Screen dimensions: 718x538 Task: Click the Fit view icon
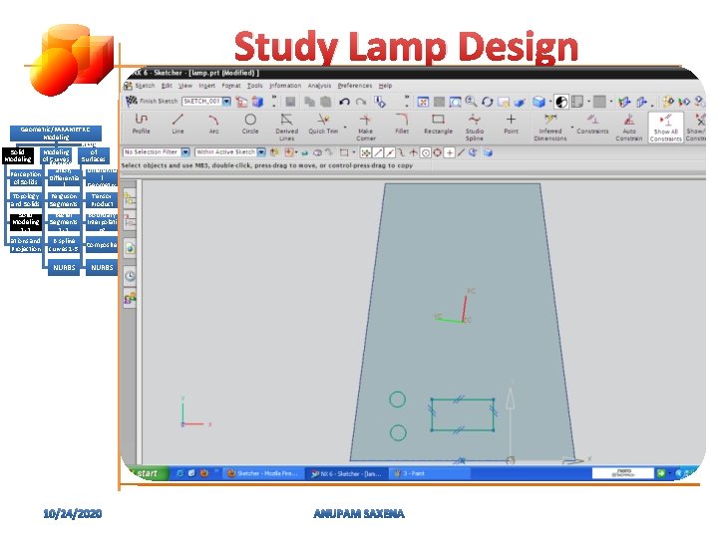pos(423,102)
